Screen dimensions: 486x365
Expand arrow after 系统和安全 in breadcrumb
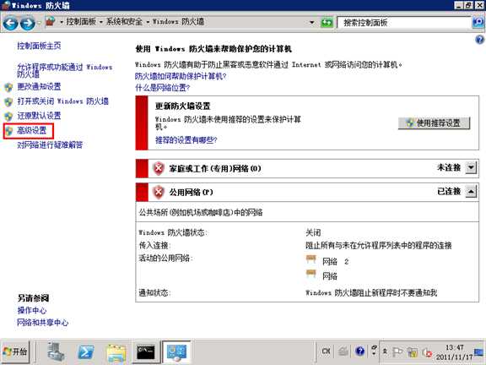148,22
